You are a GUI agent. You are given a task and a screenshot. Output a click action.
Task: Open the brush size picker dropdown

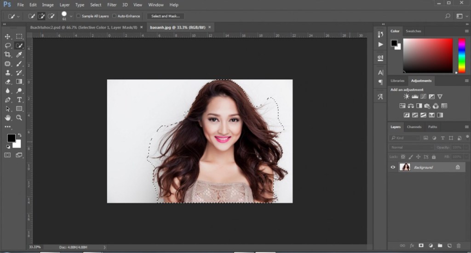pyautogui.click(x=71, y=16)
